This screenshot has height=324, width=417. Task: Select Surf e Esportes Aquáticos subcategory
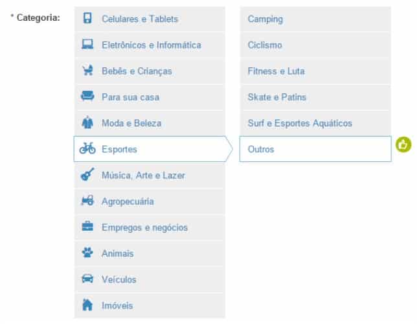[x=315, y=123]
